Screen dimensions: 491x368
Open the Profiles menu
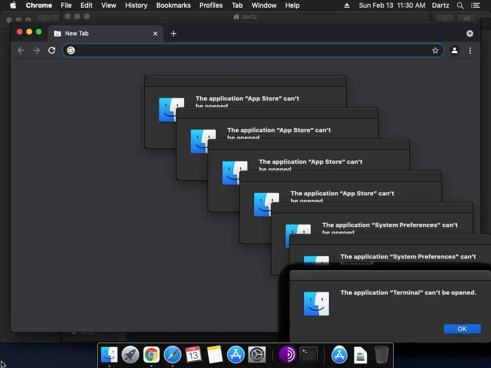211,5
